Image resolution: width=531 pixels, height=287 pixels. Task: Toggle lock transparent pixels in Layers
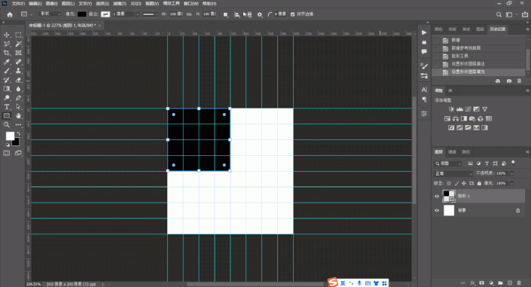point(449,183)
